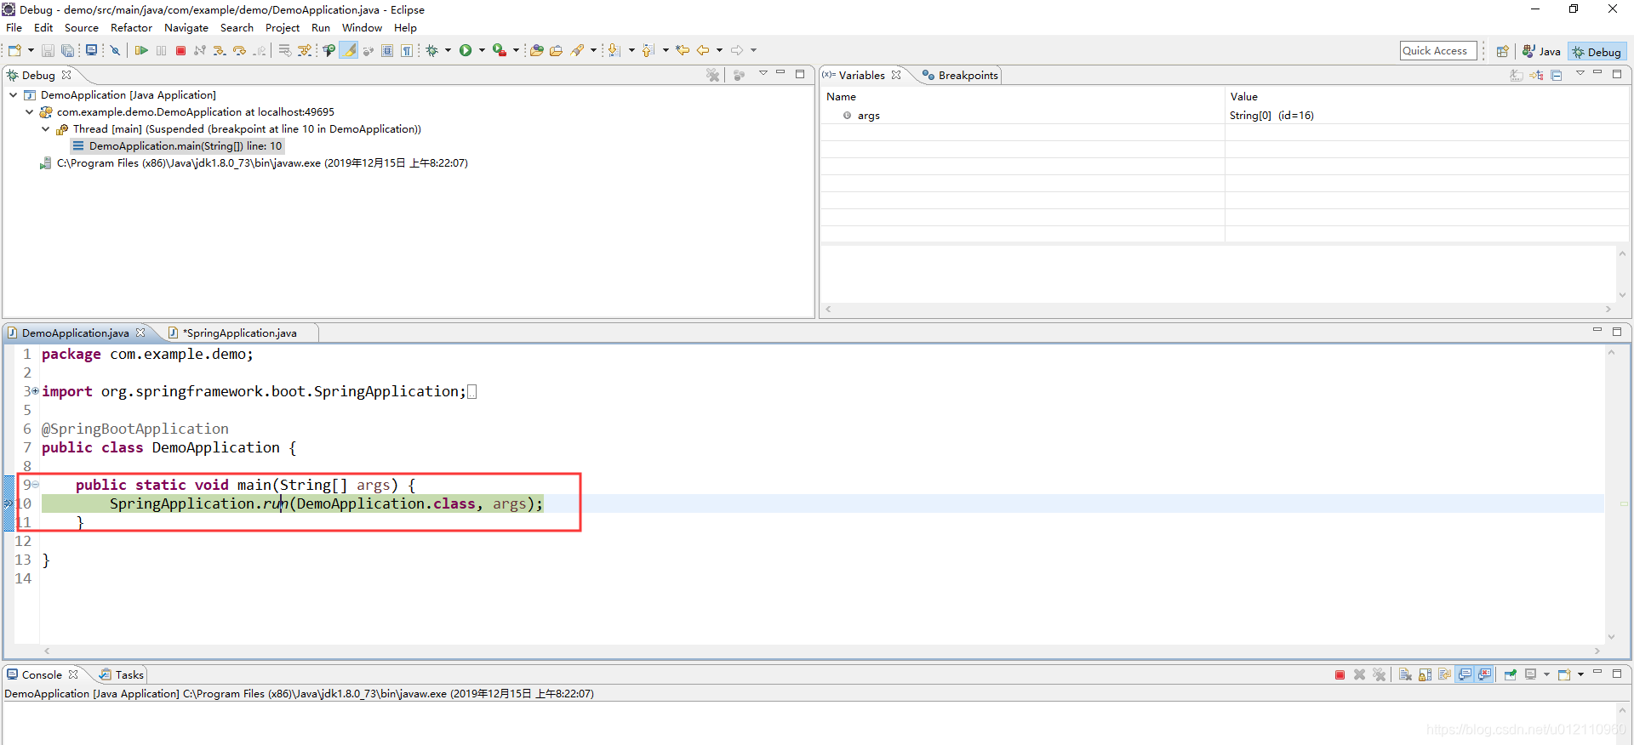The image size is (1634, 745).
Task: Click the Open Type icon
Action: point(536,50)
